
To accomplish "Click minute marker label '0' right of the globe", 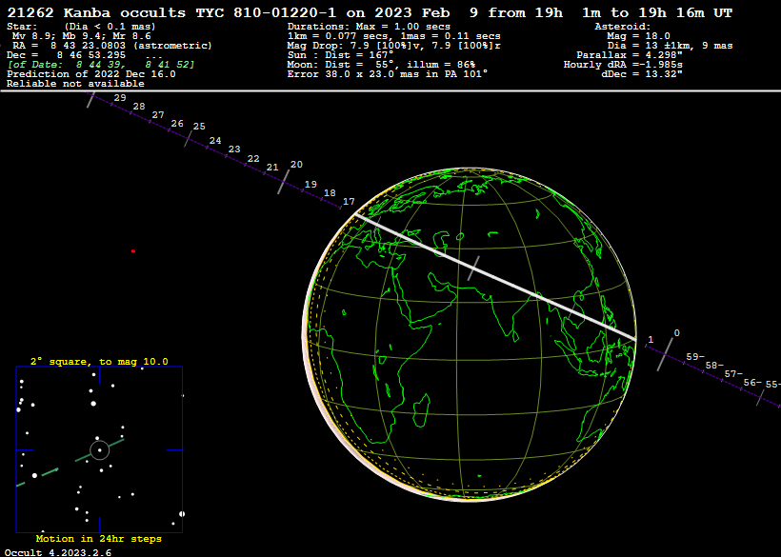I will pyautogui.click(x=677, y=333).
